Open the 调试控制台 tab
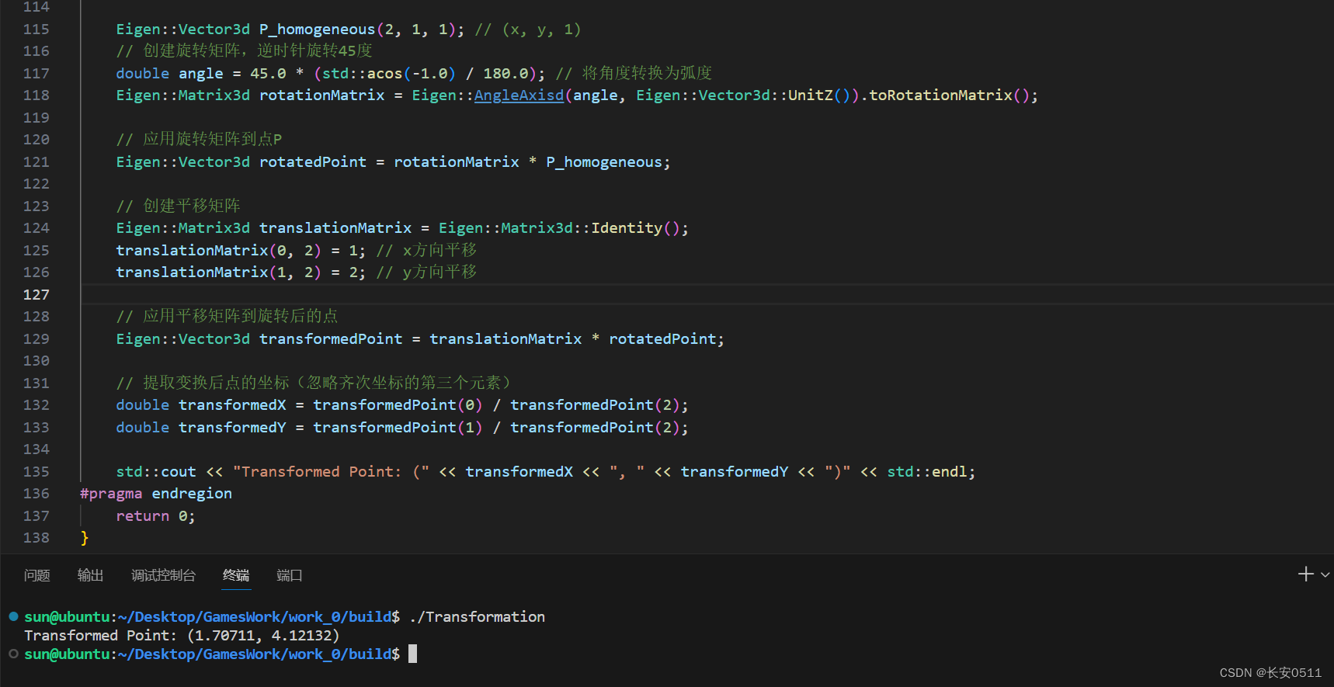Screen dimensions: 1334x687 pyautogui.click(x=163, y=575)
